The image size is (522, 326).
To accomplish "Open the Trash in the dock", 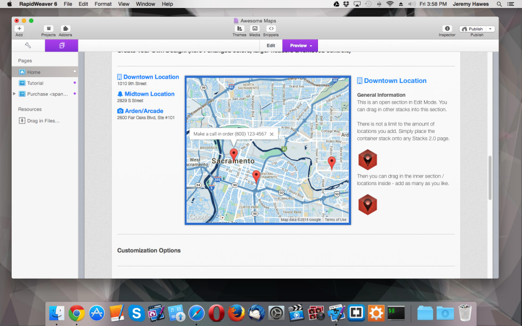I will click(465, 313).
